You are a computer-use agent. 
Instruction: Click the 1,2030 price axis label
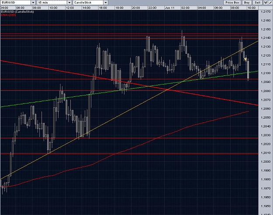[266, 135]
